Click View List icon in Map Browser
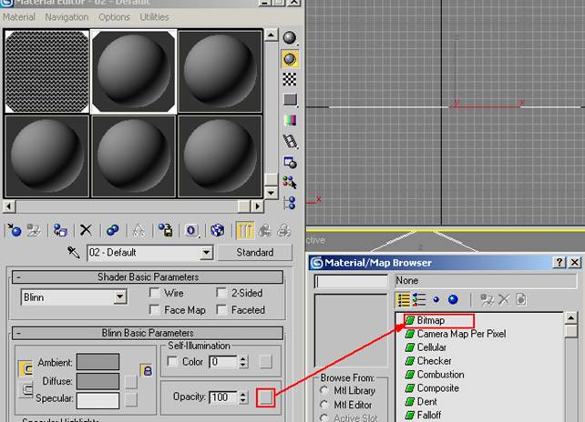The image size is (585, 422). click(404, 298)
